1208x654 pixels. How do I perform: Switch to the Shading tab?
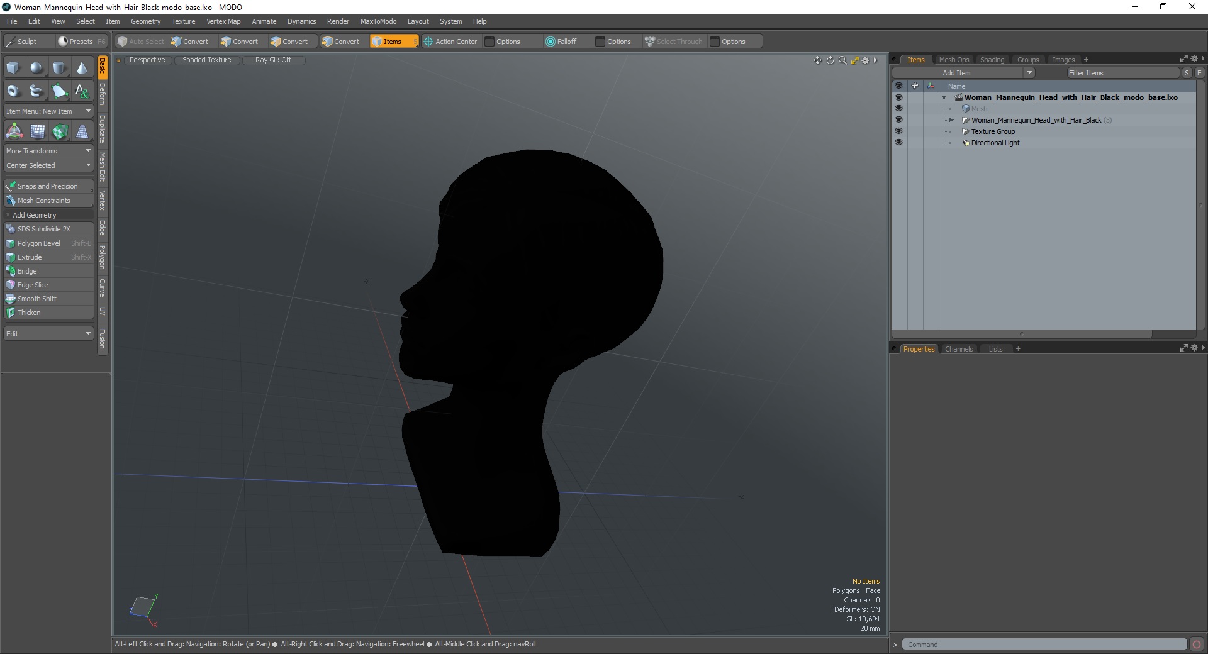992,60
